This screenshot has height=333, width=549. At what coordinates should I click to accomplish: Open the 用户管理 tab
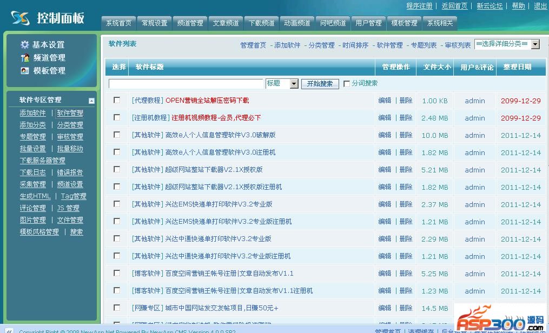pyautogui.click(x=369, y=23)
